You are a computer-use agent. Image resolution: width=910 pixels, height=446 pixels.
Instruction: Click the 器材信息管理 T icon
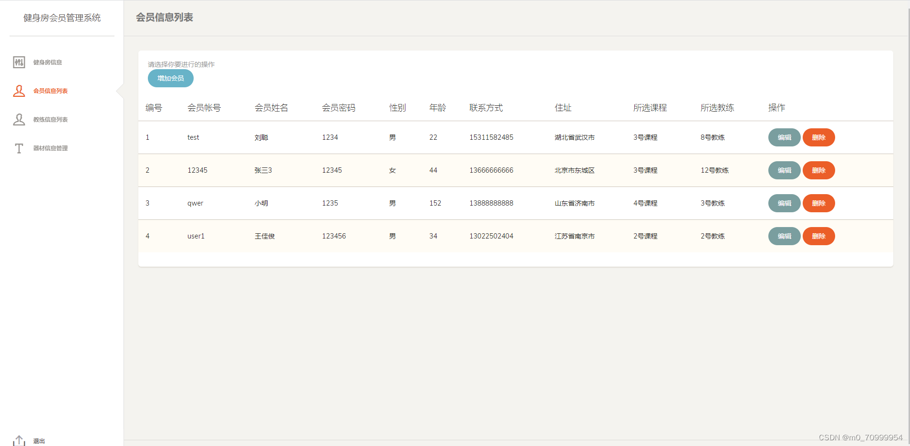coord(19,148)
